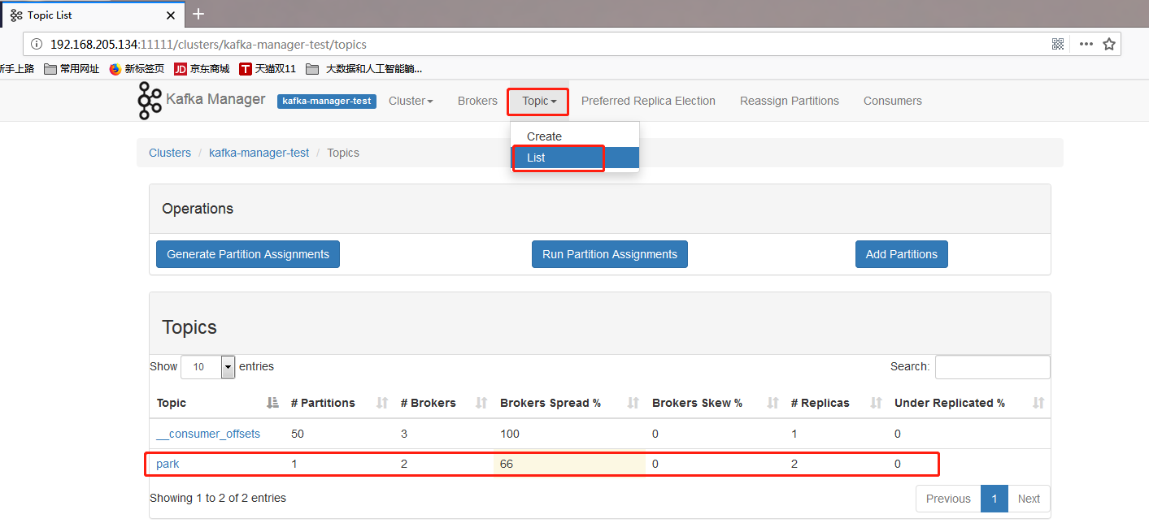The height and width of the screenshot is (523, 1149).
Task: Click the Kafka Manager logo icon
Action: point(150,100)
